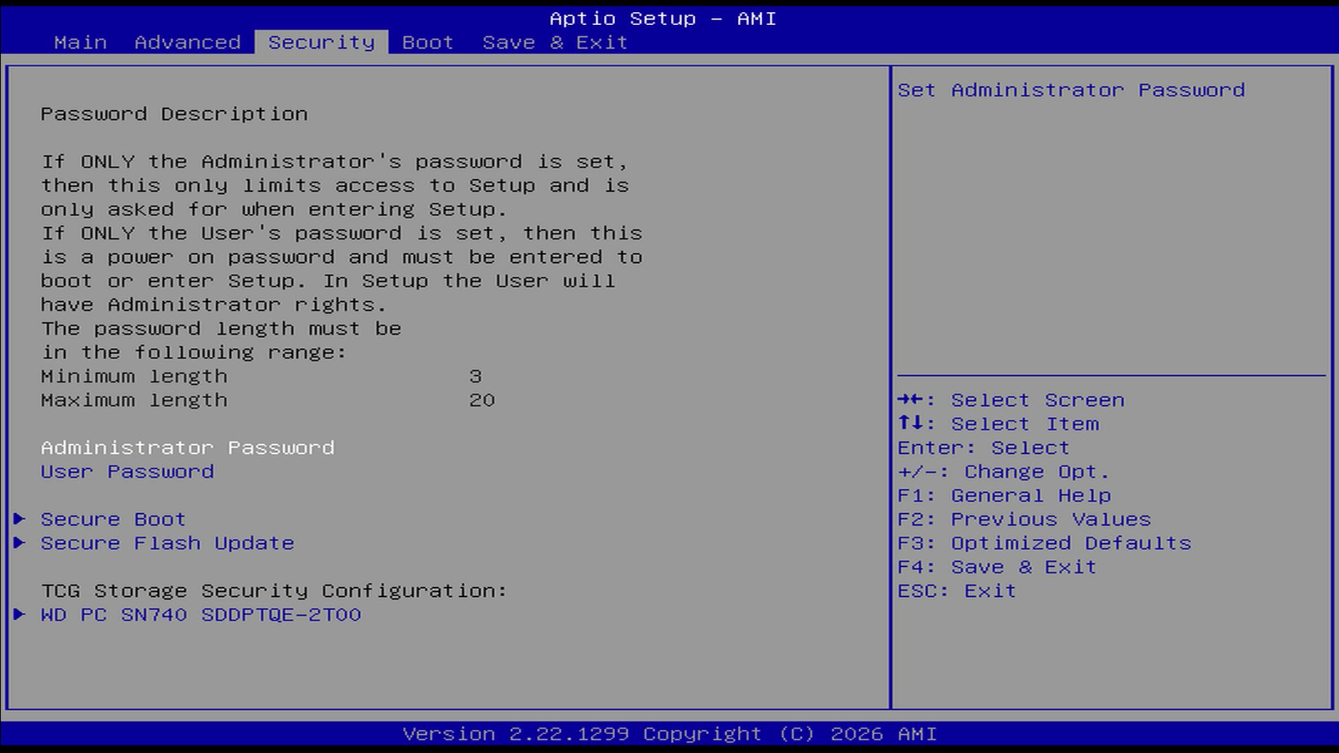Open WD PC SN740 SDDPTQE-2T00 entry
This screenshot has height=753, width=1339.
pyautogui.click(x=201, y=615)
